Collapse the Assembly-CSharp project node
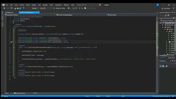The width and height of the screenshot is (176, 99). [161, 23]
